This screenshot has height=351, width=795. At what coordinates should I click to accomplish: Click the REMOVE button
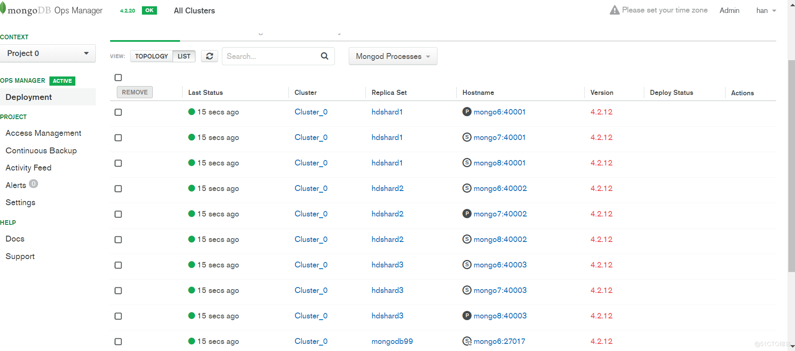(135, 92)
